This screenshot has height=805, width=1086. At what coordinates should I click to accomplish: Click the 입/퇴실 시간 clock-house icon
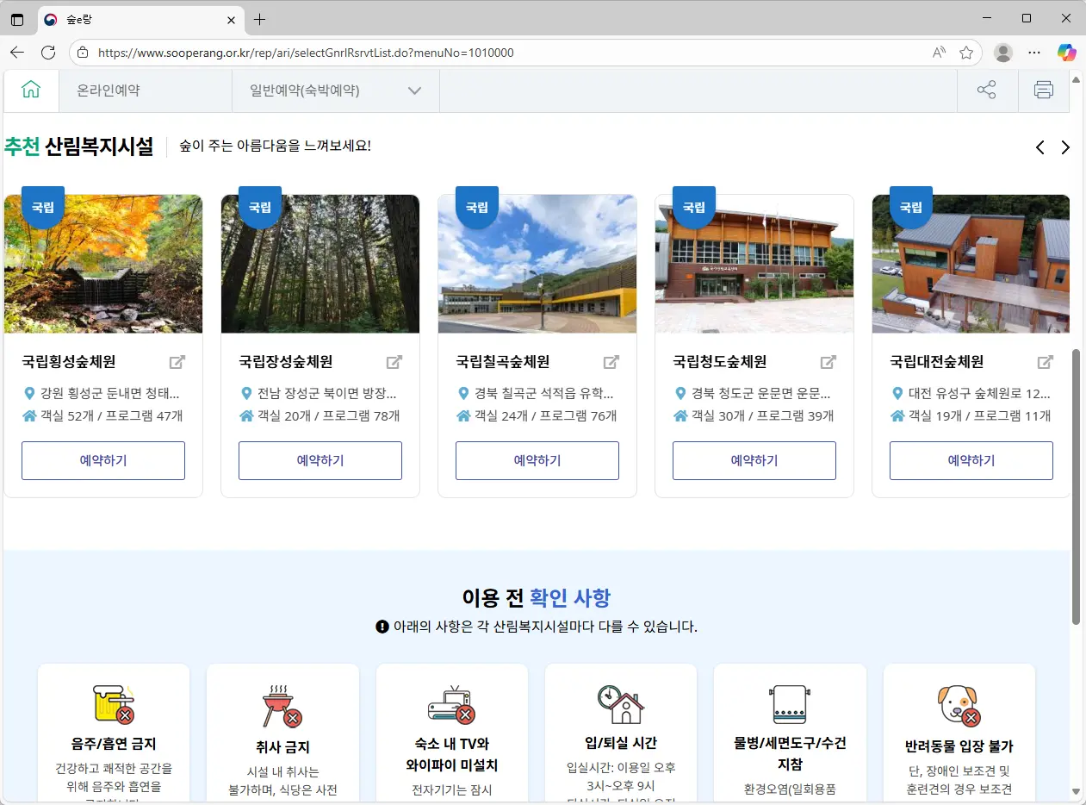click(621, 703)
